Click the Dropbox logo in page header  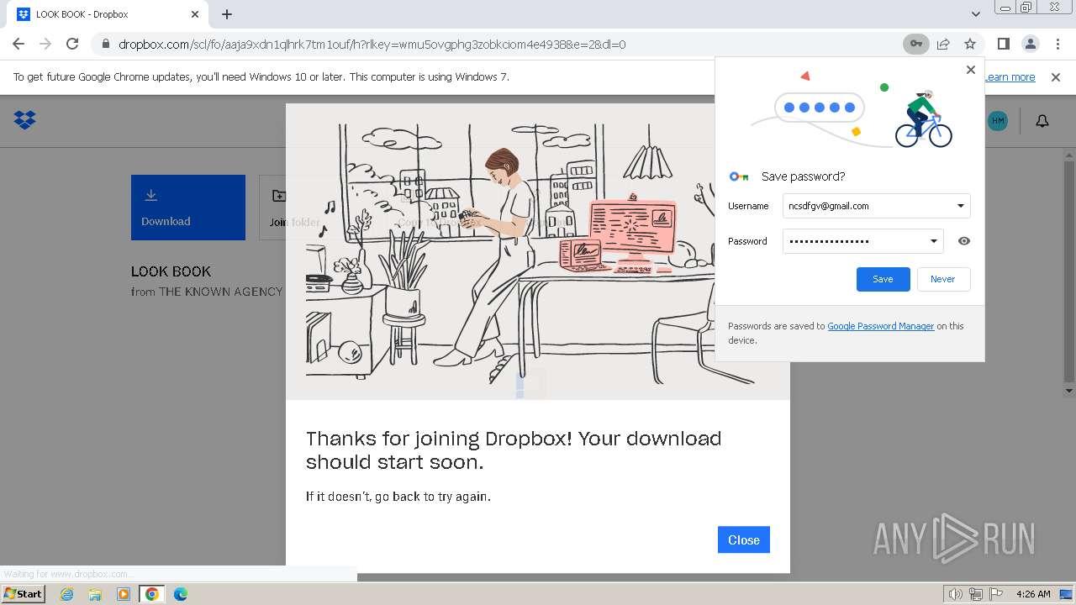[24, 120]
